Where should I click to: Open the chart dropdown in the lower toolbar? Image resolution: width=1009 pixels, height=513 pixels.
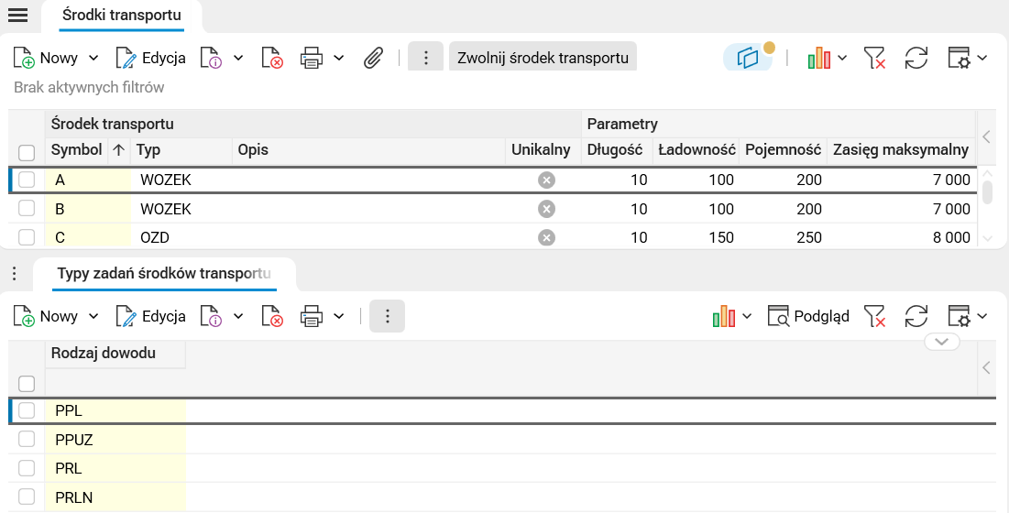(746, 317)
